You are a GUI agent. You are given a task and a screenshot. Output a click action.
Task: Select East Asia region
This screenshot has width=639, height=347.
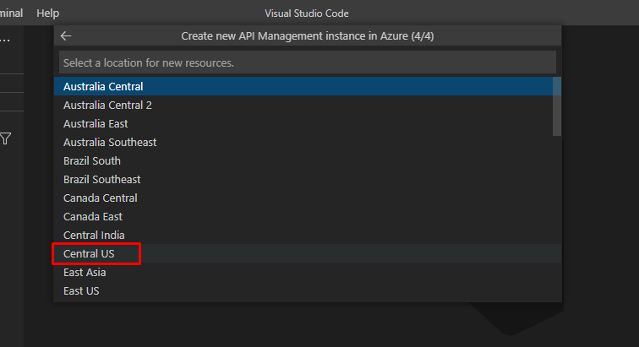(85, 272)
